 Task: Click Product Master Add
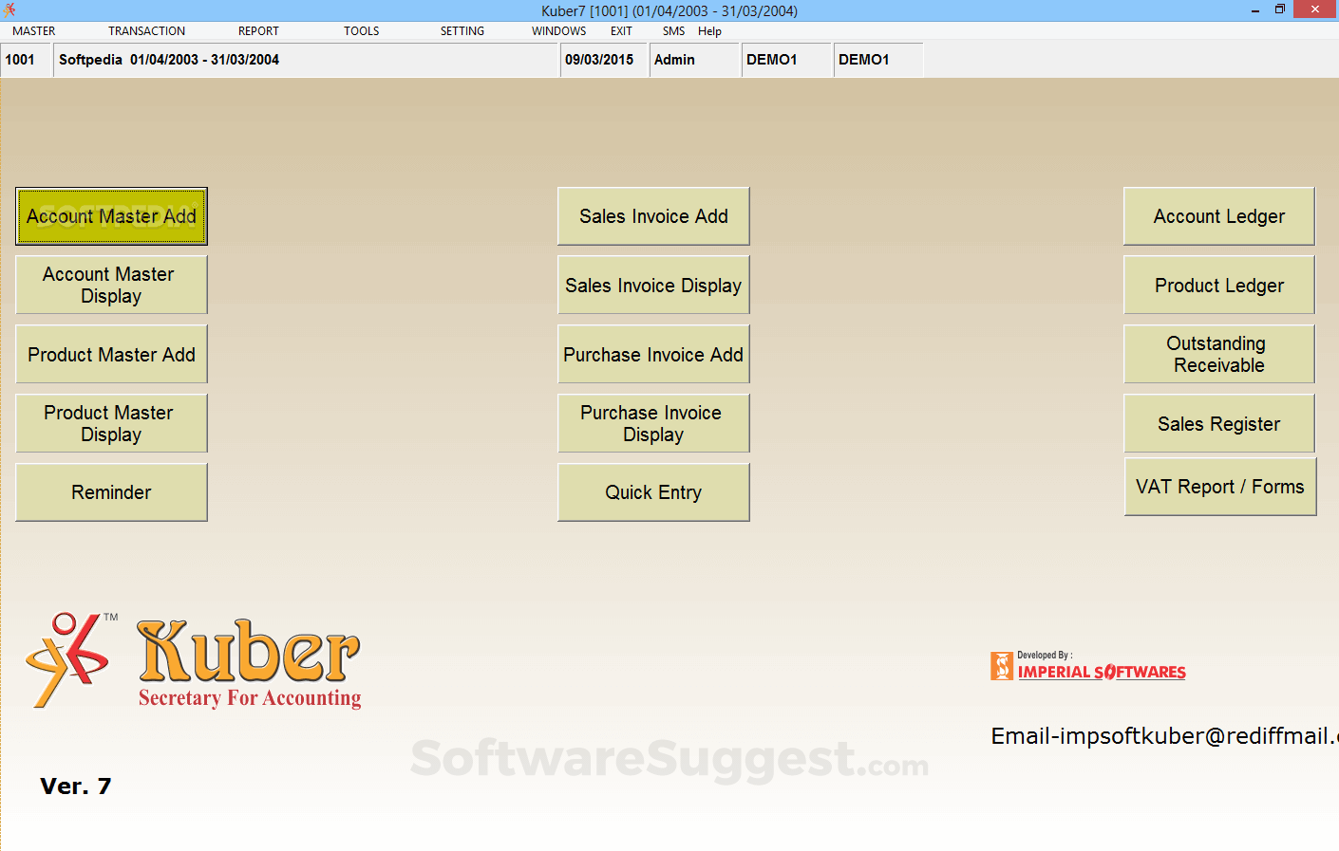coord(111,354)
